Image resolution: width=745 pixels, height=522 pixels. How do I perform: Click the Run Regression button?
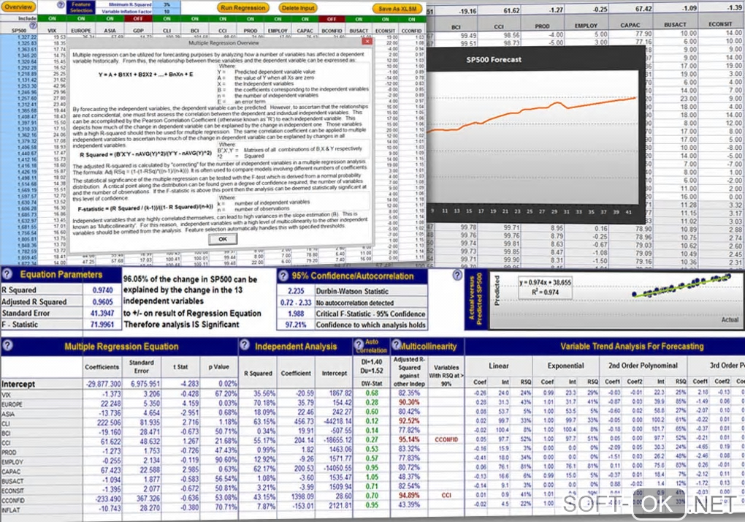click(242, 7)
